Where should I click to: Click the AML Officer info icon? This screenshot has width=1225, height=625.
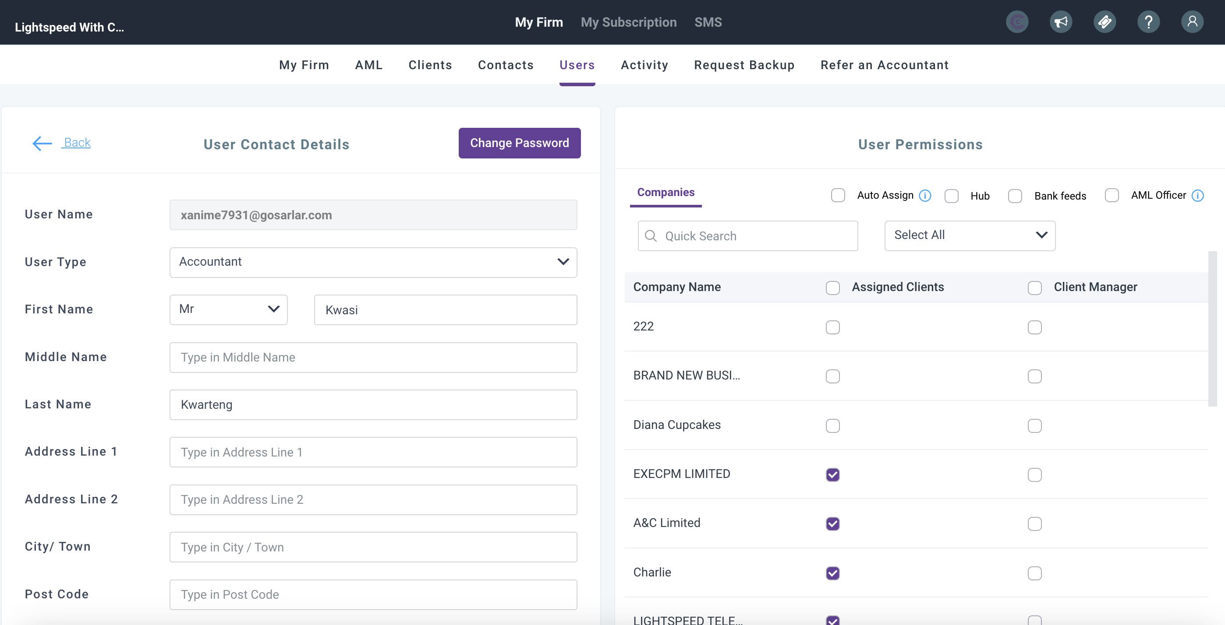[1197, 196]
